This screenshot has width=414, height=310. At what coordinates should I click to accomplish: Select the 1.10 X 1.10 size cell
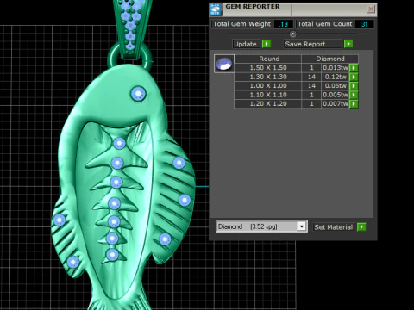(x=268, y=95)
